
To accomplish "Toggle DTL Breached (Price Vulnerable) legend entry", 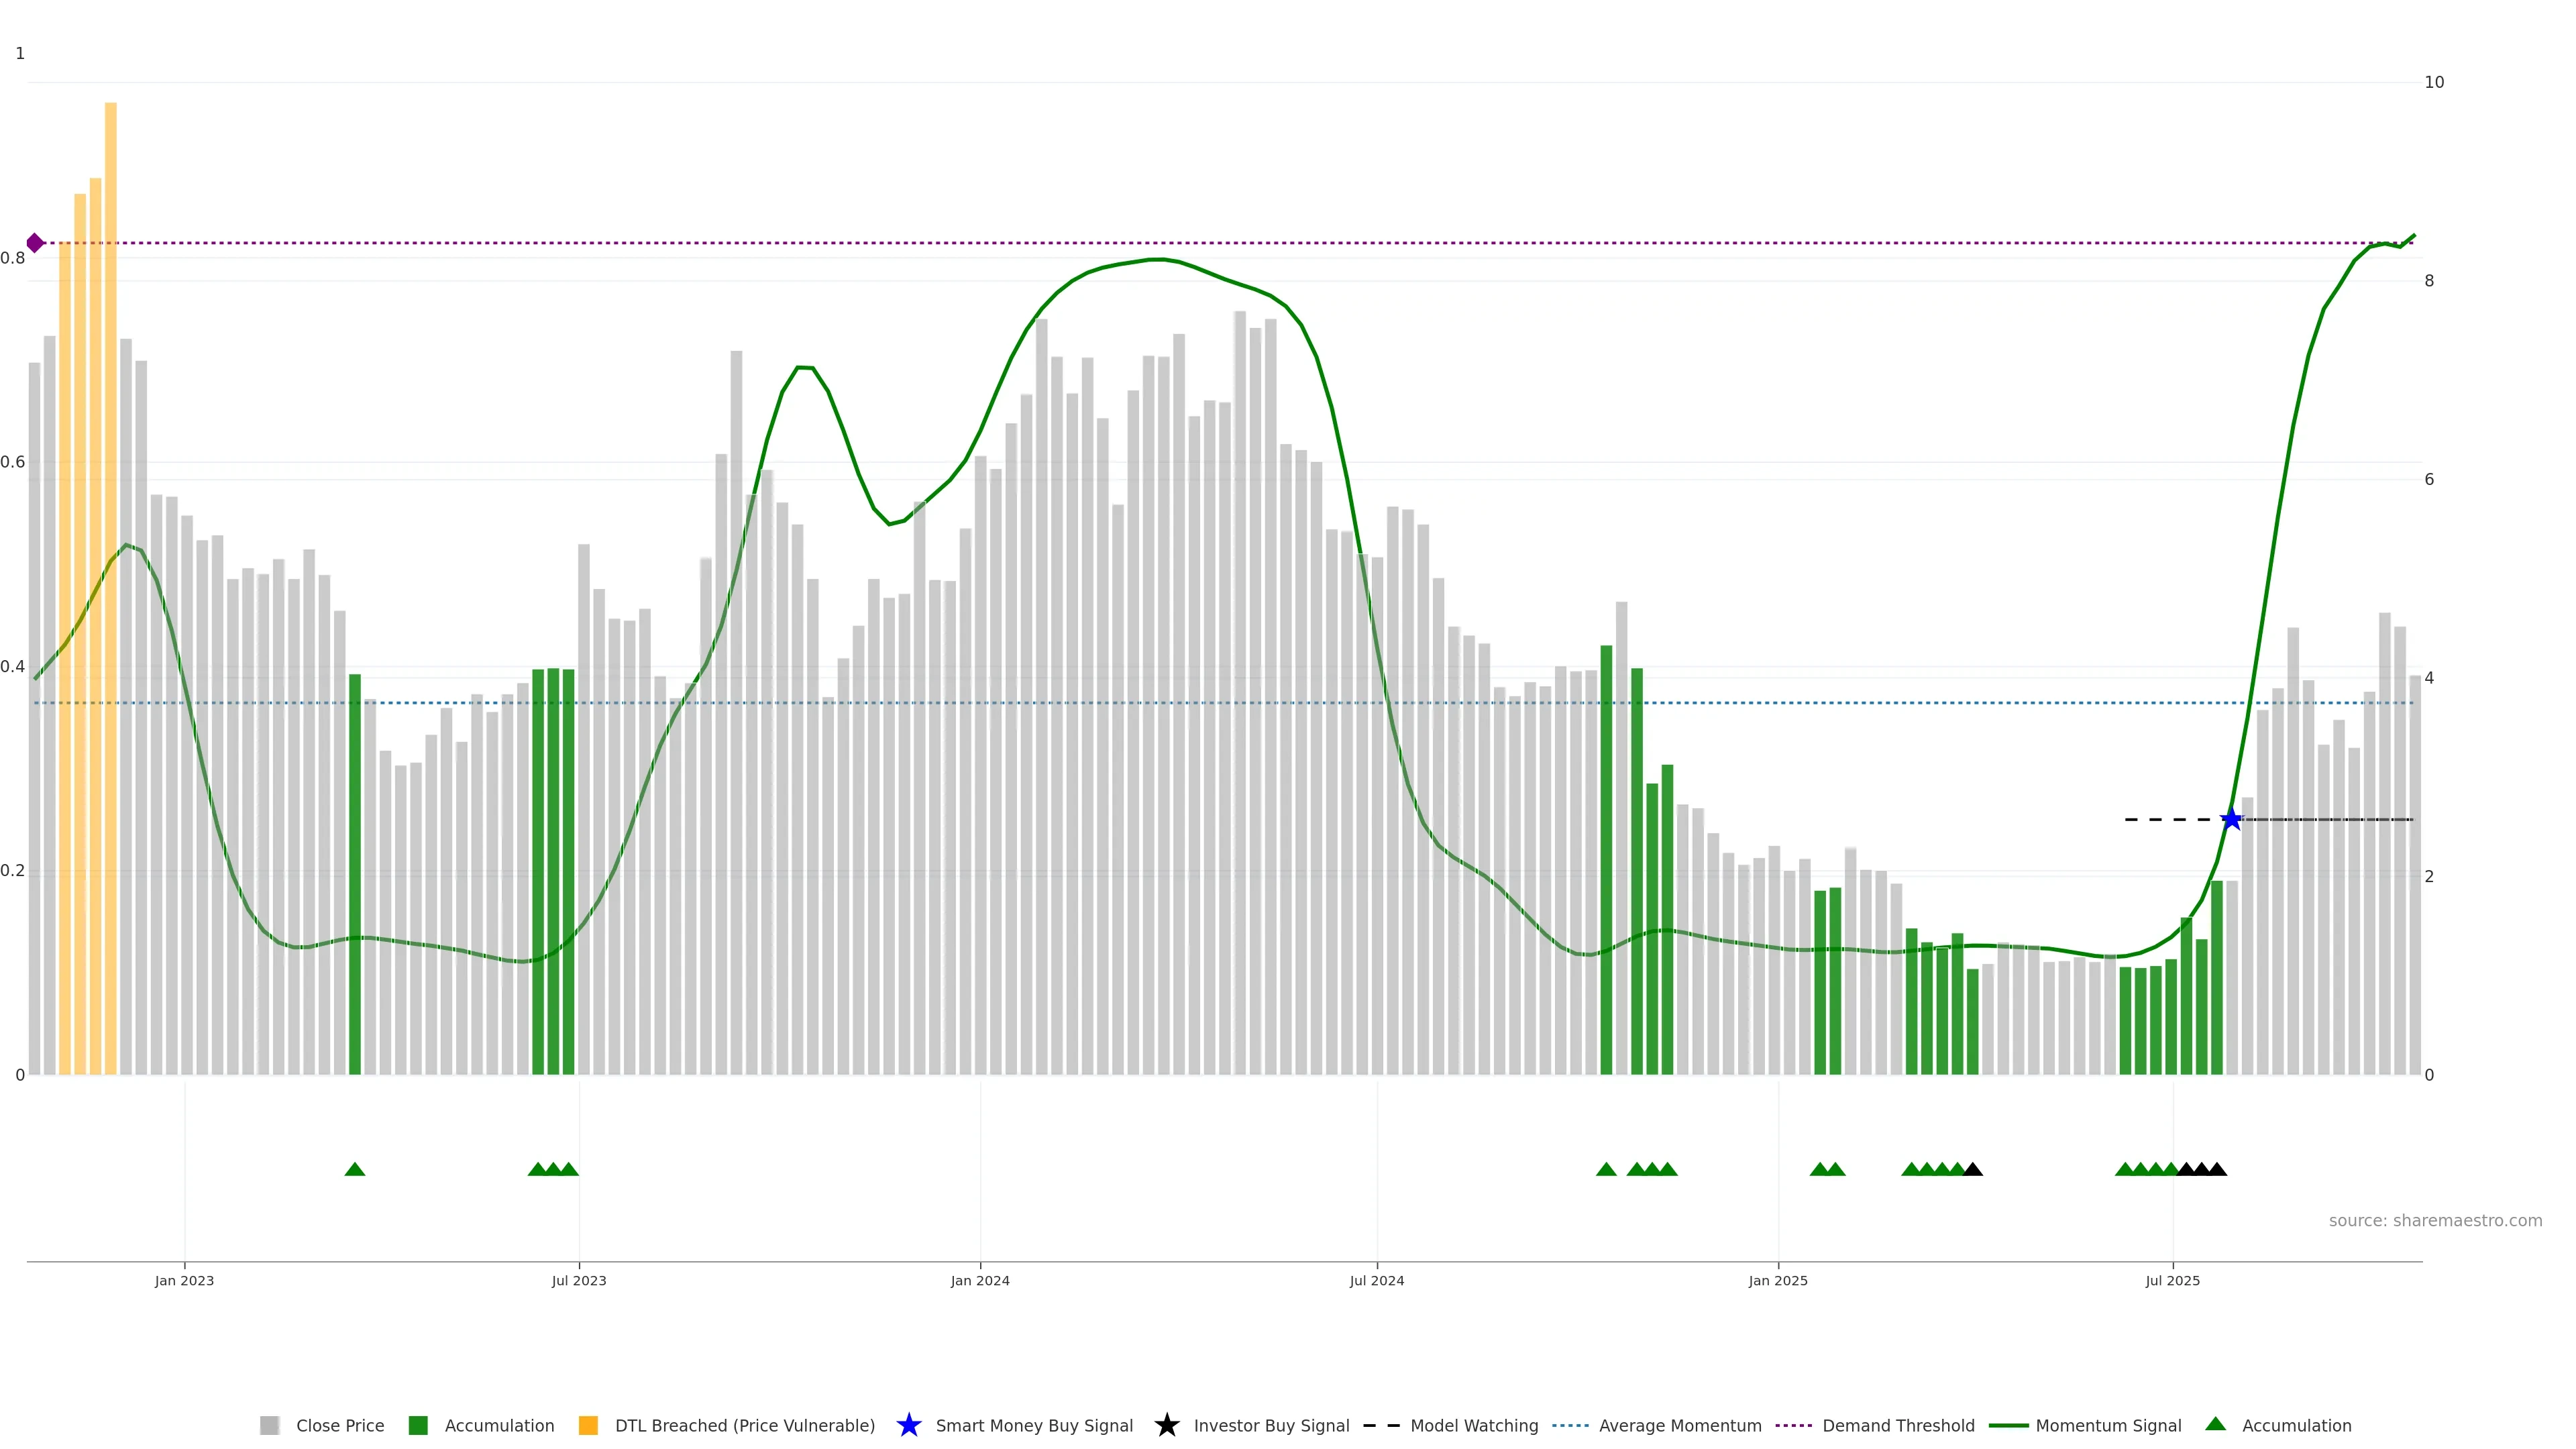I will [x=744, y=1425].
